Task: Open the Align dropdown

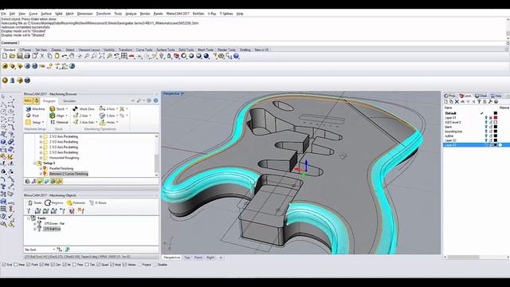Action: click(67, 116)
